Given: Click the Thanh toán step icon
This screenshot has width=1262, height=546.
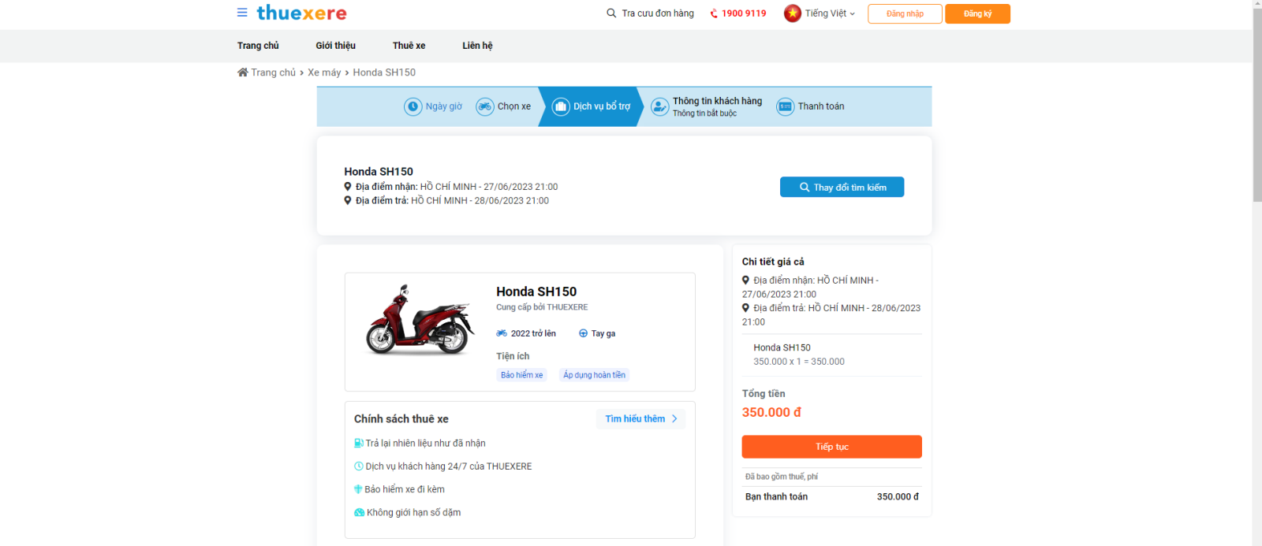Looking at the screenshot, I should pyautogui.click(x=785, y=106).
